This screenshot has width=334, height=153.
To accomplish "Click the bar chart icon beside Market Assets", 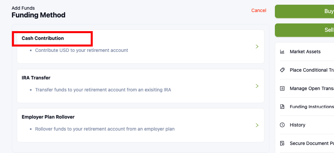I will tap(282, 52).
